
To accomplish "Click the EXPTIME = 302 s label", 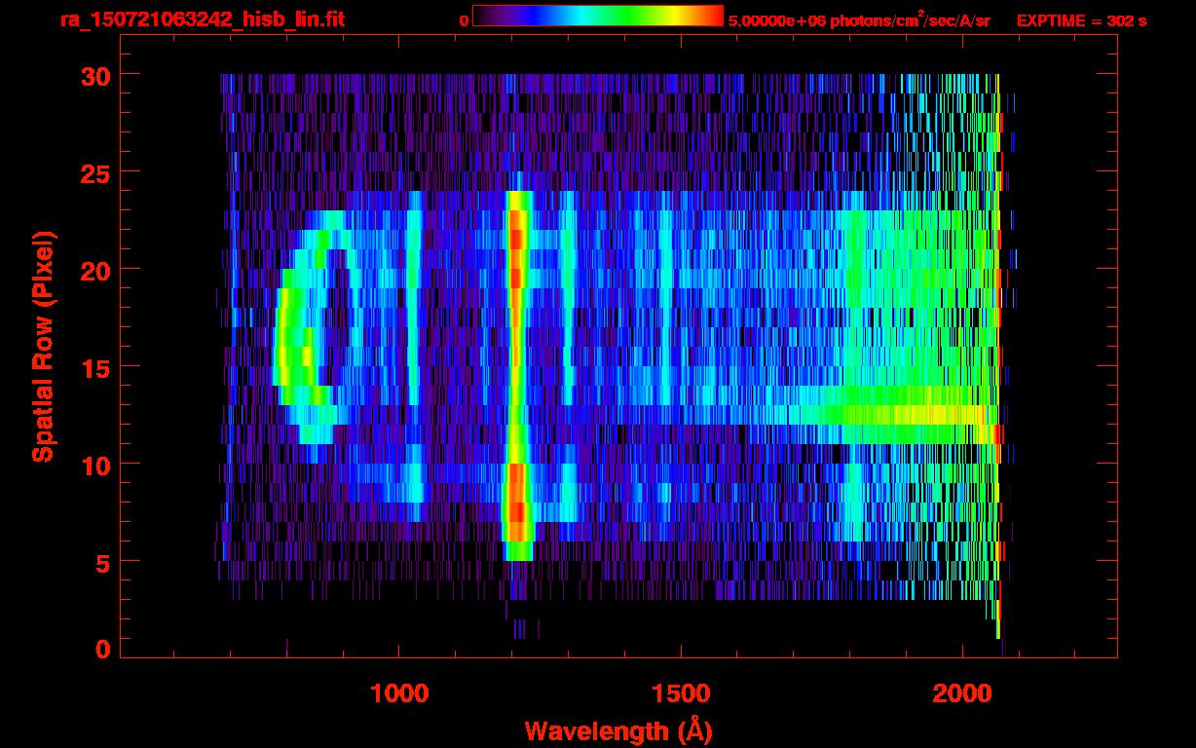I will [1081, 20].
